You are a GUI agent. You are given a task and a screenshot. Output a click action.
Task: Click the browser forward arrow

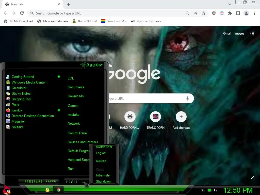14,13
